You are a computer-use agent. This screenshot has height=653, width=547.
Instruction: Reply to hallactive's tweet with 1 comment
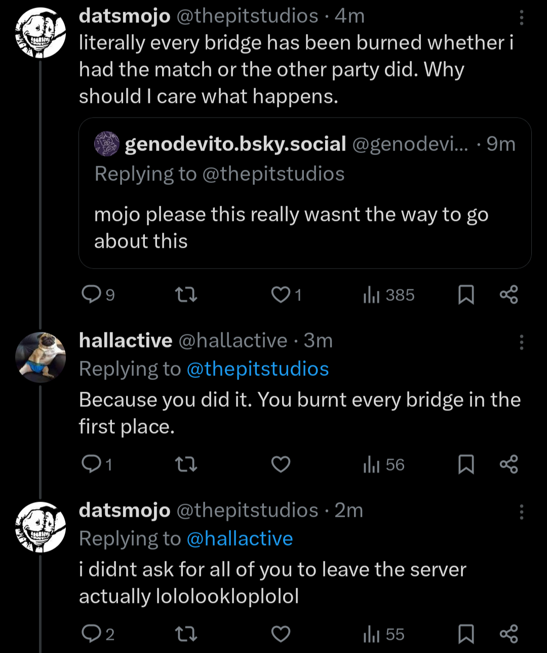92,464
